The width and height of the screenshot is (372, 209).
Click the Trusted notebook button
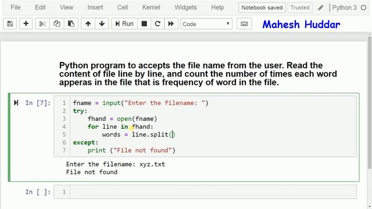pyautogui.click(x=300, y=8)
